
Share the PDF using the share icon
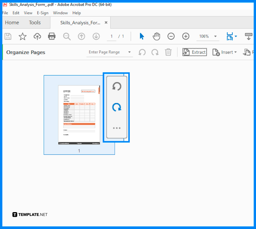coord(37,36)
